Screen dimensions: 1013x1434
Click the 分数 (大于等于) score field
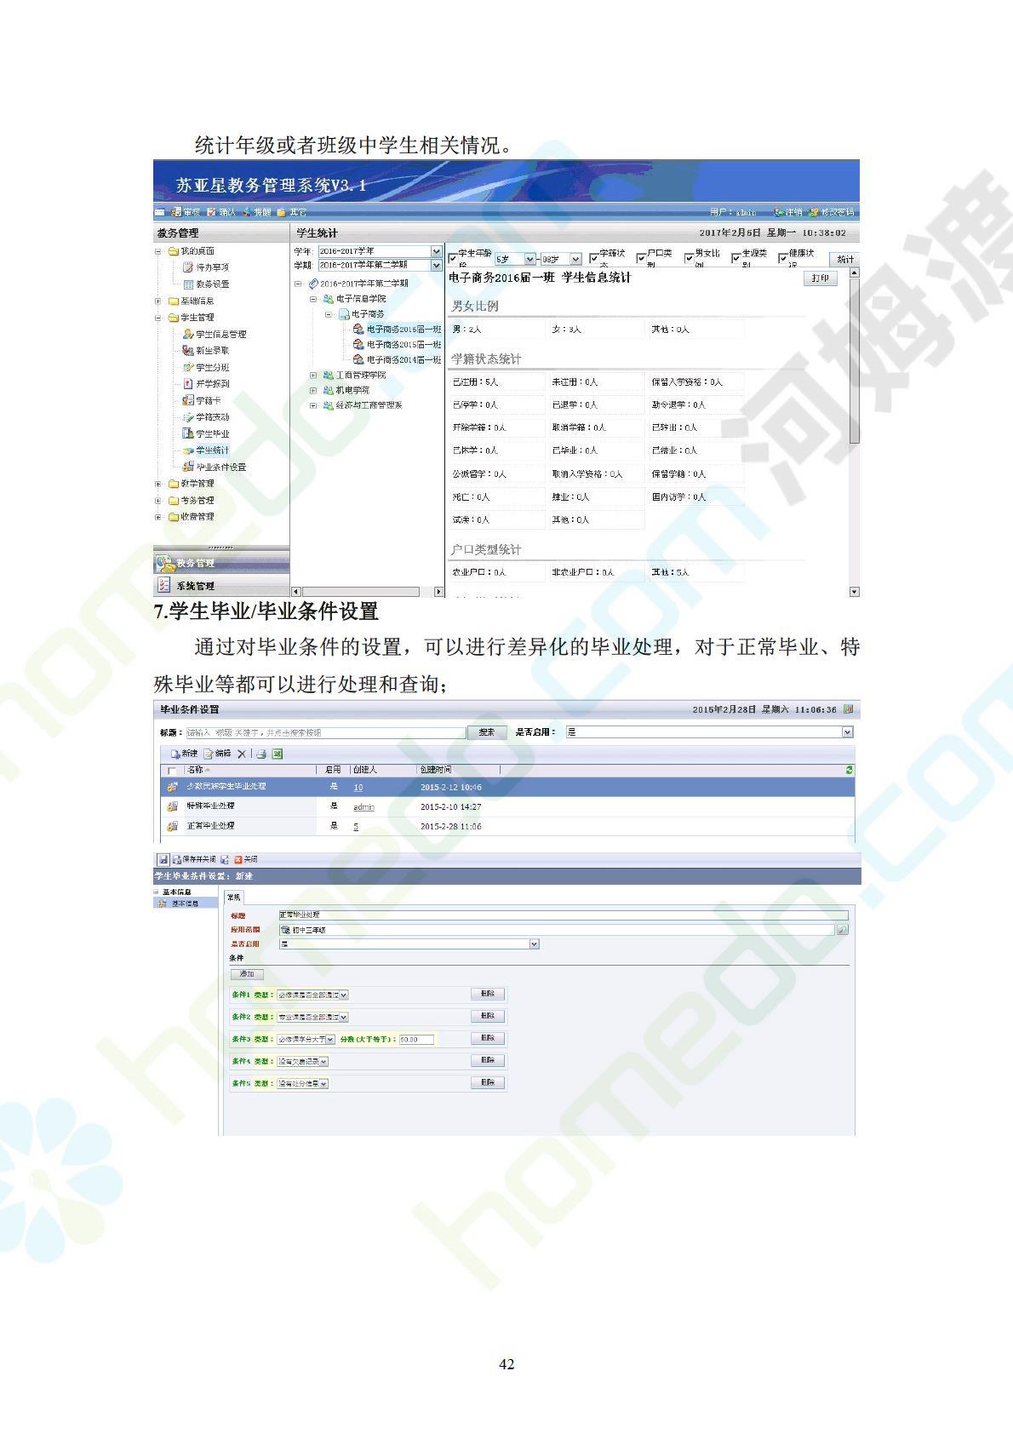pos(416,1039)
